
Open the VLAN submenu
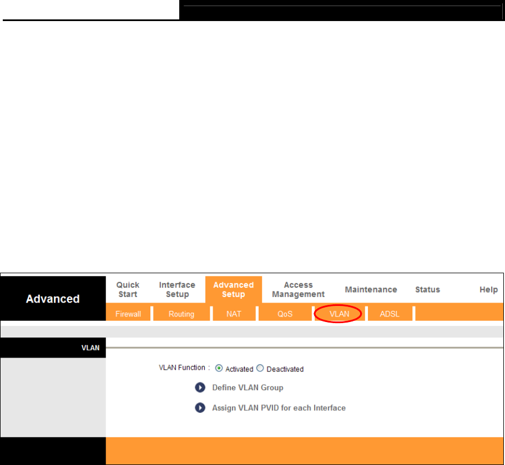(339, 314)
